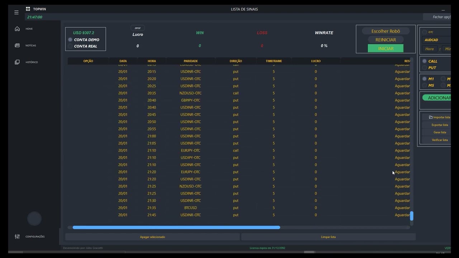Screen dimensions: 459x258
Task: Click Limpar lista button
Action: tap(328, 237)
